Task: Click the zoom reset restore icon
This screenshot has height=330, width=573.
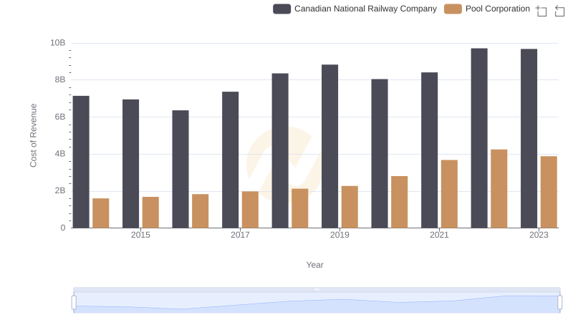Action: 559,11
